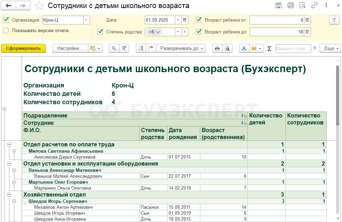342x222 pixels.
Task: Print report with toolbar printer icon
Action: [217, 48]
